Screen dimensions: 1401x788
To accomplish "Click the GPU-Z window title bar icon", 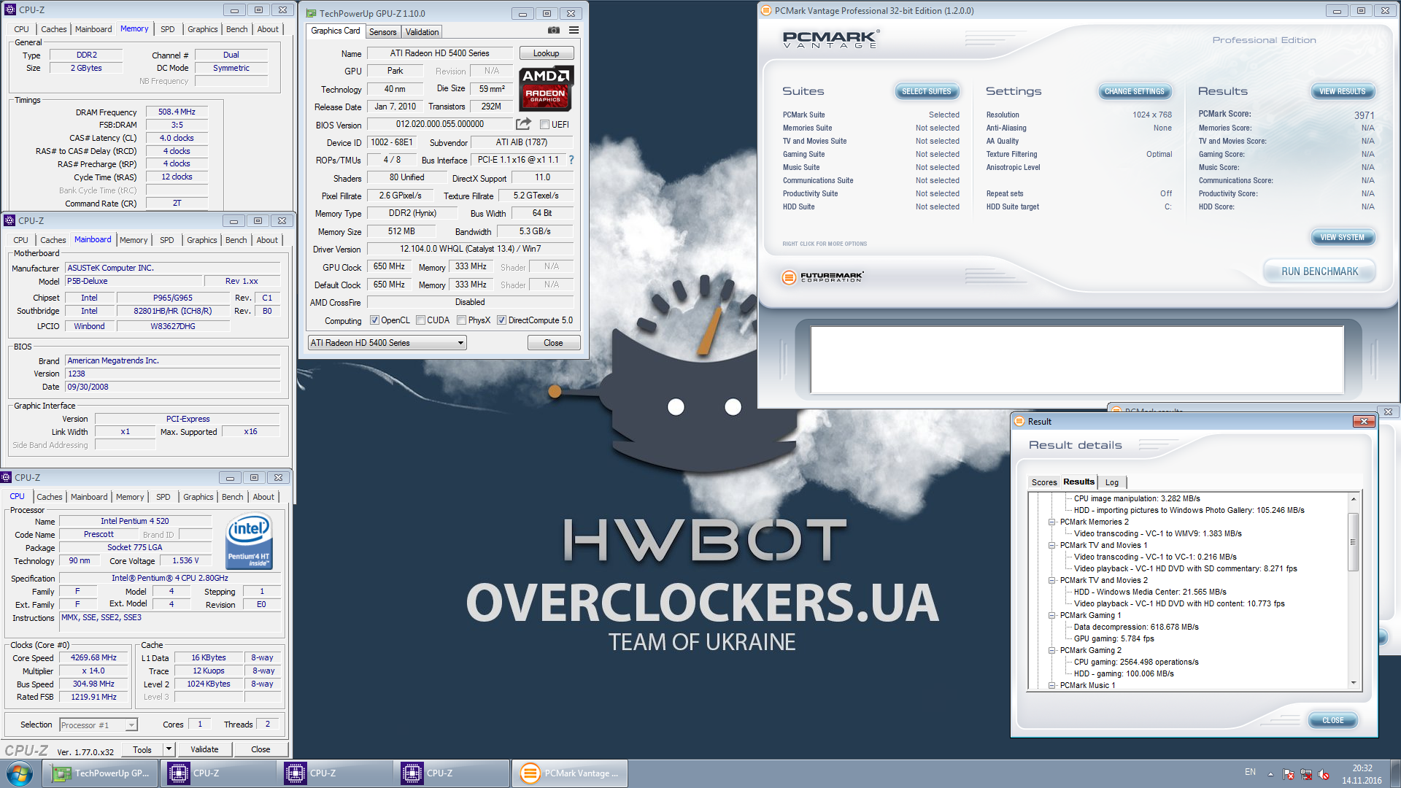I will point(311,13).
